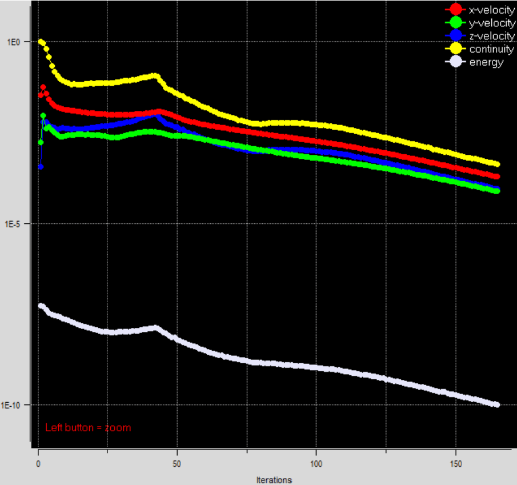Select the z-velocity legend label
This screenshot has height=485, width=517.
pyautogui.click(x=492, y=36)
